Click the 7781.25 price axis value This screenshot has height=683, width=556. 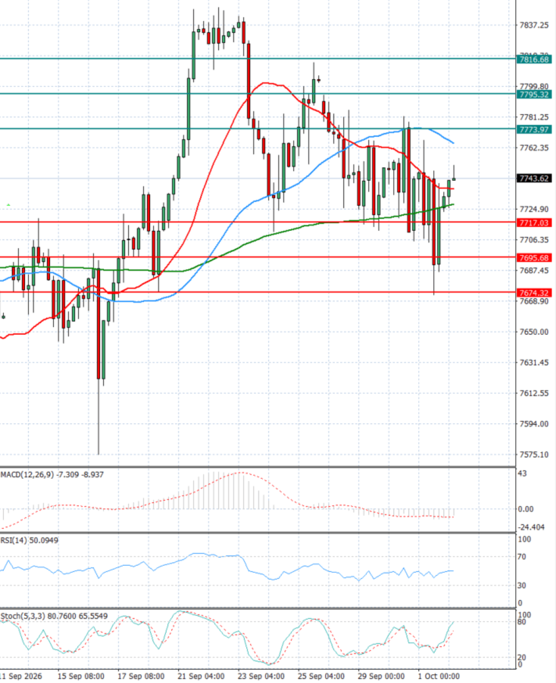[534, 117]
